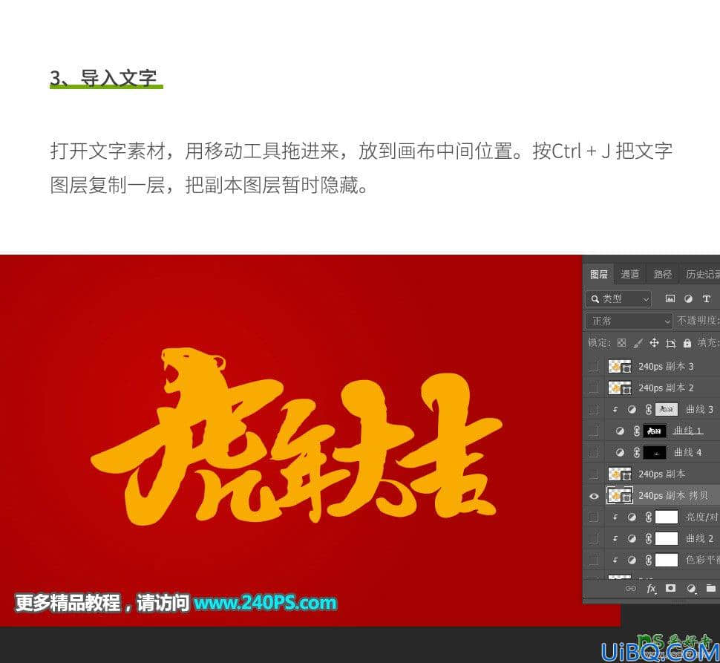
Task: Click adjustment icon of 曲线 1 layer
Action: click(x=620, y=431)
